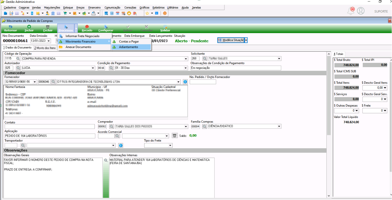The height and width of the screenshot is (200, 392).
Task: Click the calendar 30 toolbar icon
Action: 118,13
